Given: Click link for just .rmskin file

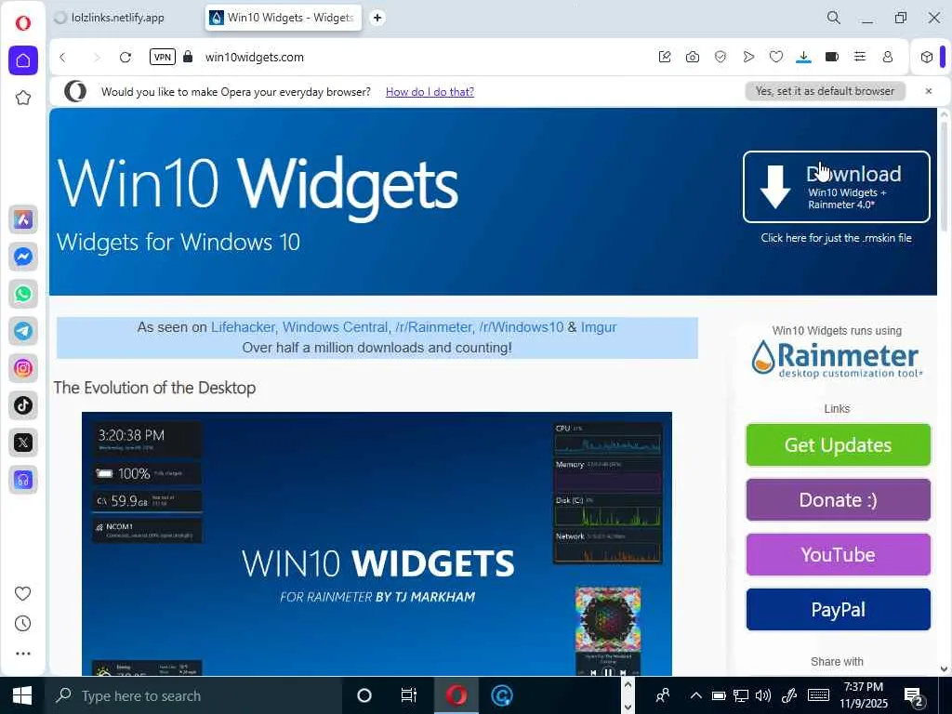Looking at the screenshot, I should click(x=836, y=238).
